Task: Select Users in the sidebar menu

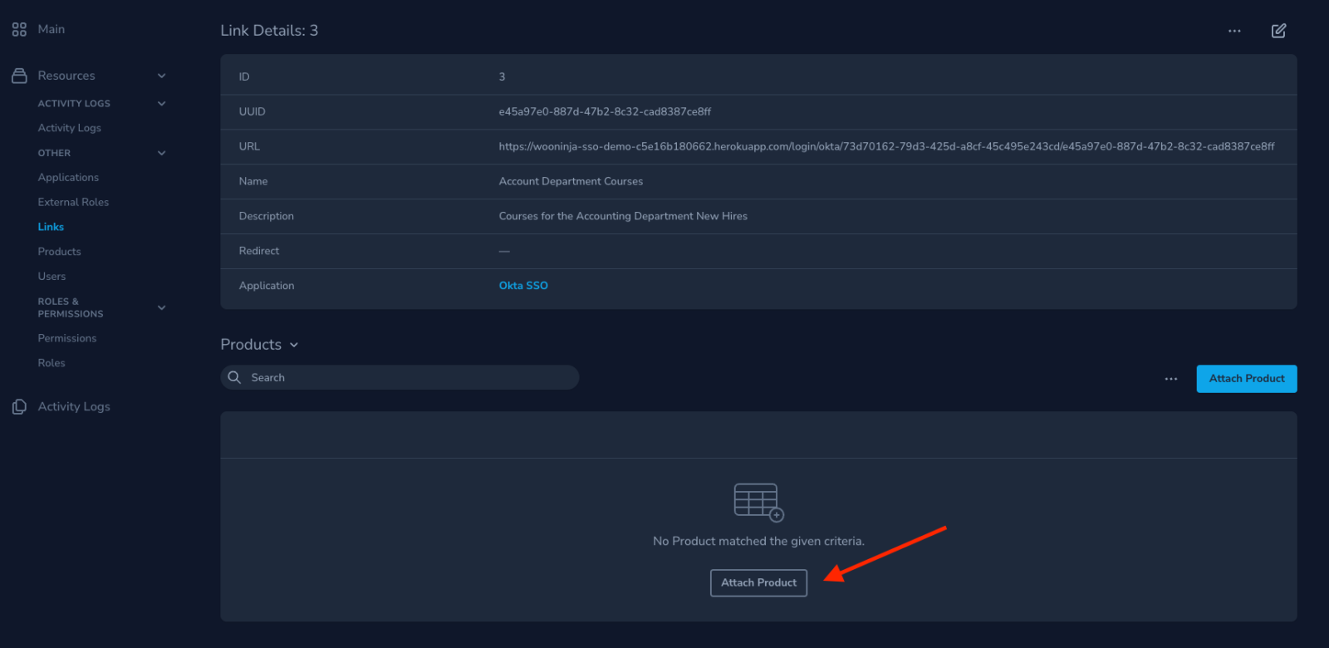Action: tap(51, 277)
